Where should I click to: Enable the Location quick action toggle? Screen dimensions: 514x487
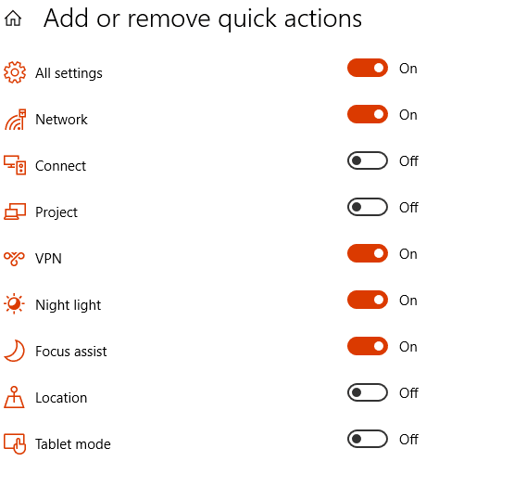pos(368,392)
